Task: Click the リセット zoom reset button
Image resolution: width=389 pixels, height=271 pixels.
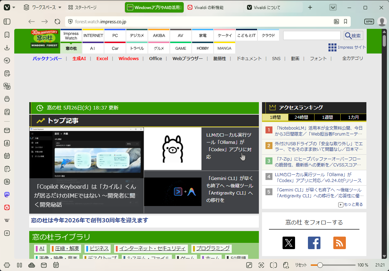Action: [301, 265]
